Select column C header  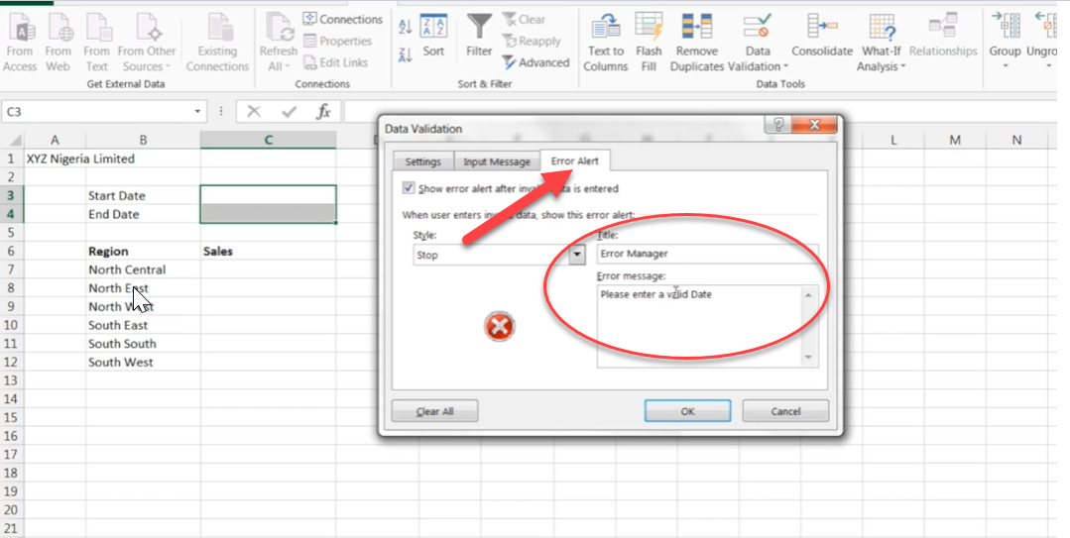268,140
